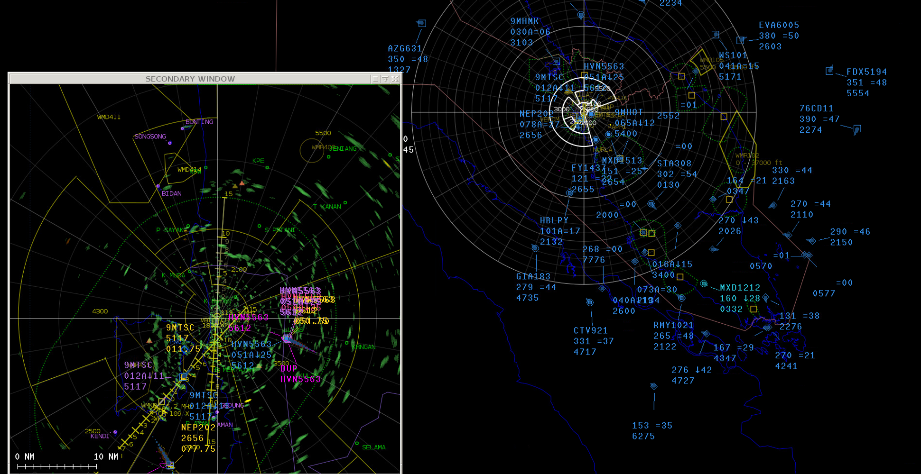Close the Secondary Window
The image size is (921, 474).
point(395,79)
